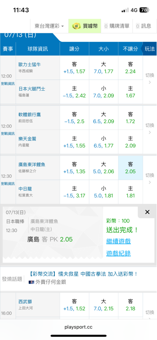Select 軟體銀行鷹 大 6.5 over odds
This screenshot has width=157, height=340.
click(x=103, y=118)
